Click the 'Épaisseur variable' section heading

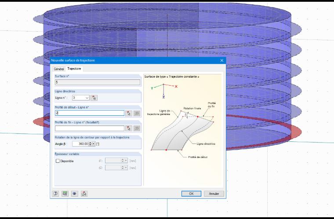point(67,154)
